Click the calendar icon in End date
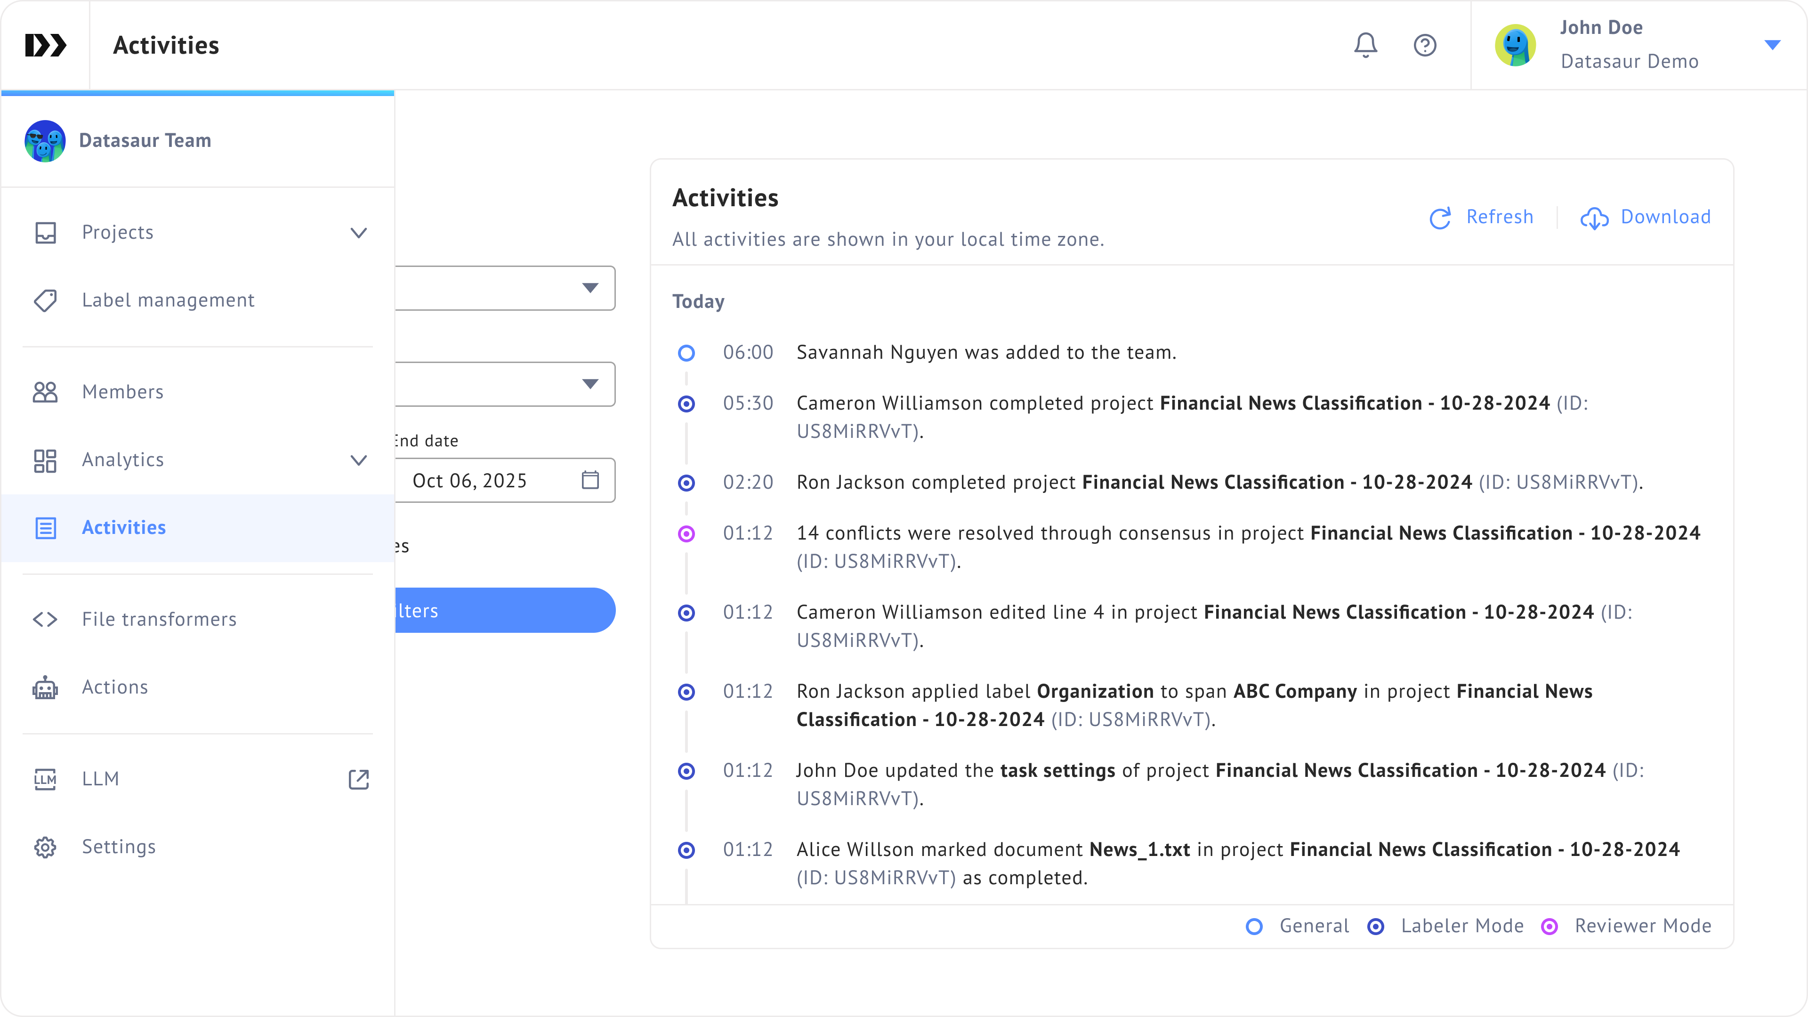The height and width of the screenshot is (1017, 1808). tap(590, 480)
